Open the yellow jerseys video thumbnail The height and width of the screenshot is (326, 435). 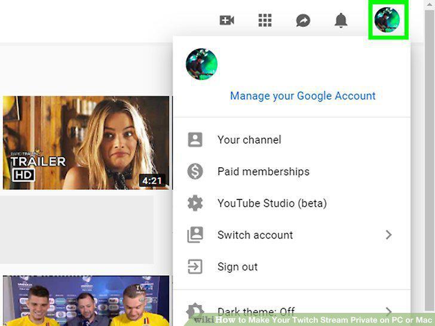(x=86, y=300)
